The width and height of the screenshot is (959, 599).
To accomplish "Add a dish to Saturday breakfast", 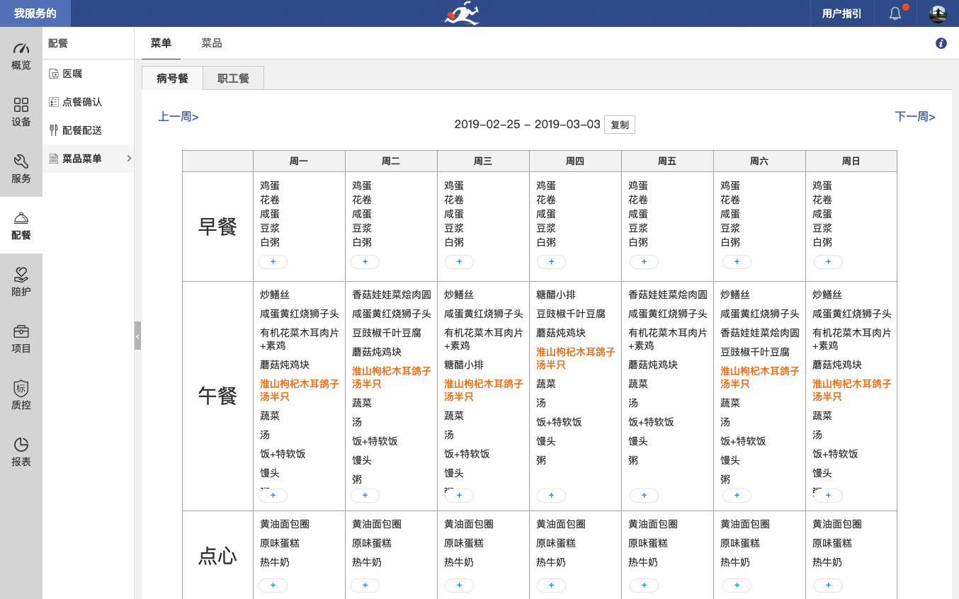I will point(737,262).
